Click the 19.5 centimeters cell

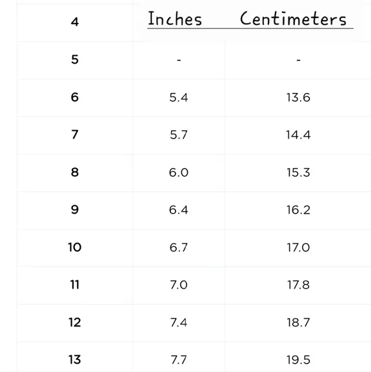tap(298, 360)
